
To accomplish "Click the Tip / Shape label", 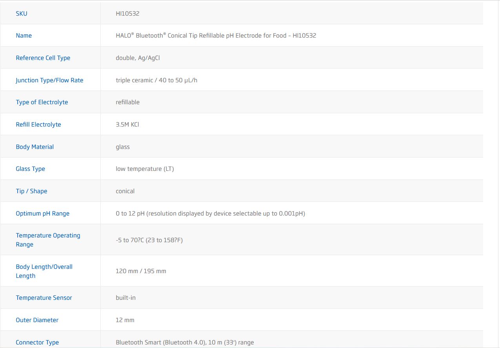I will tap(31, 191).
